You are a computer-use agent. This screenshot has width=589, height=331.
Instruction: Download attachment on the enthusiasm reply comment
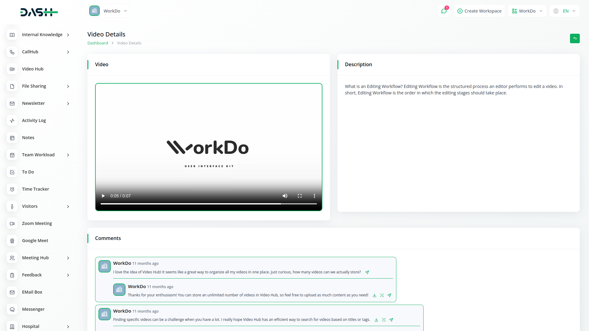click(x=375, y=295)
